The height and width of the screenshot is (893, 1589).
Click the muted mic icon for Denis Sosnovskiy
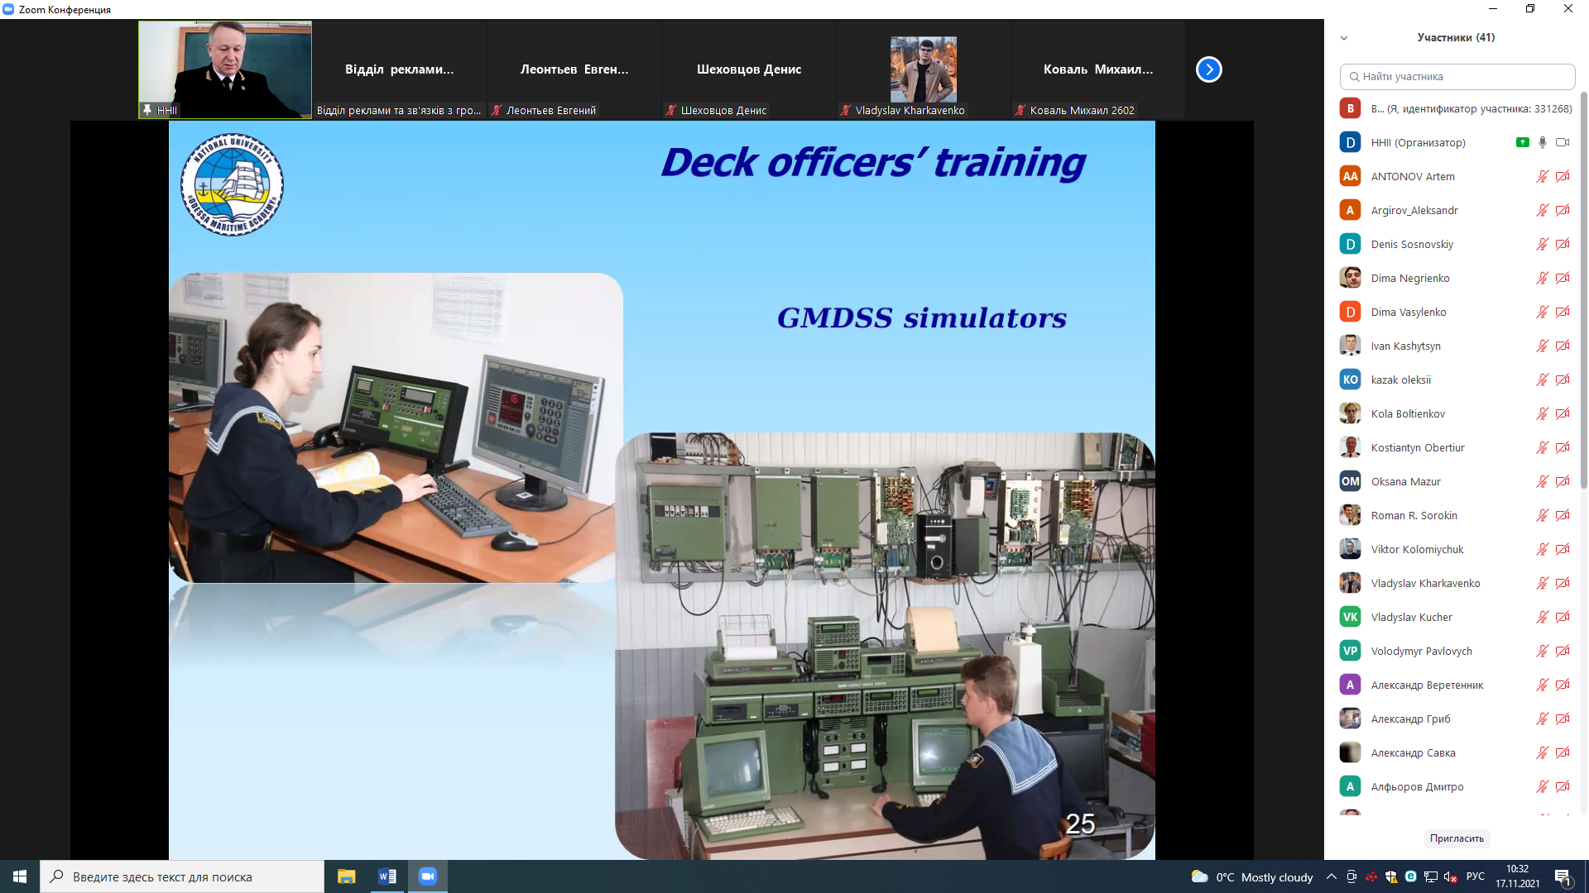point(1543,244)
